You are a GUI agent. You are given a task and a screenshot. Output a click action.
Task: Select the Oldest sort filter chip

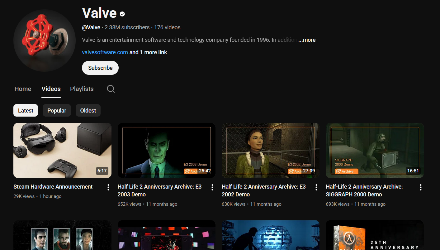(88, 111)
